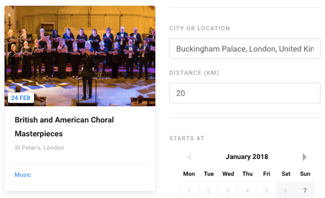Choose January 4 calendar day
The image size is (325, 198).
pyautogui.click(x=247, y=190)
